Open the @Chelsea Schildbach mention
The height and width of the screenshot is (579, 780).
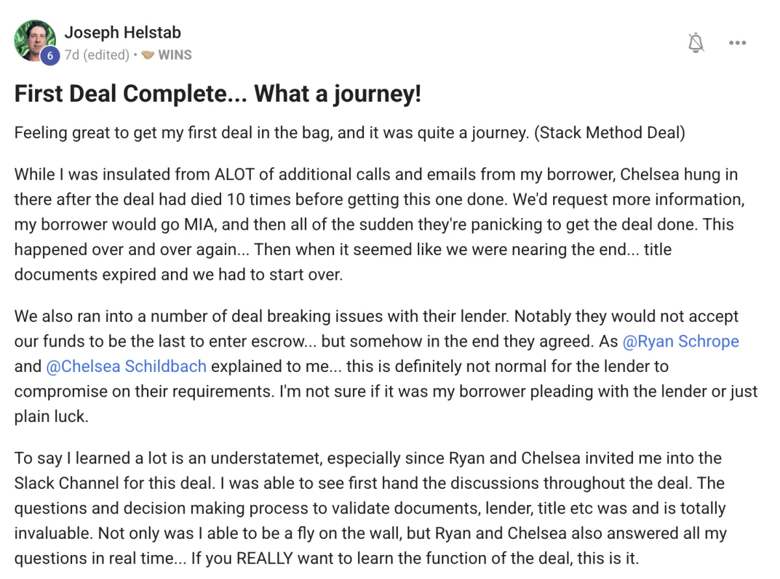point(126,366)
